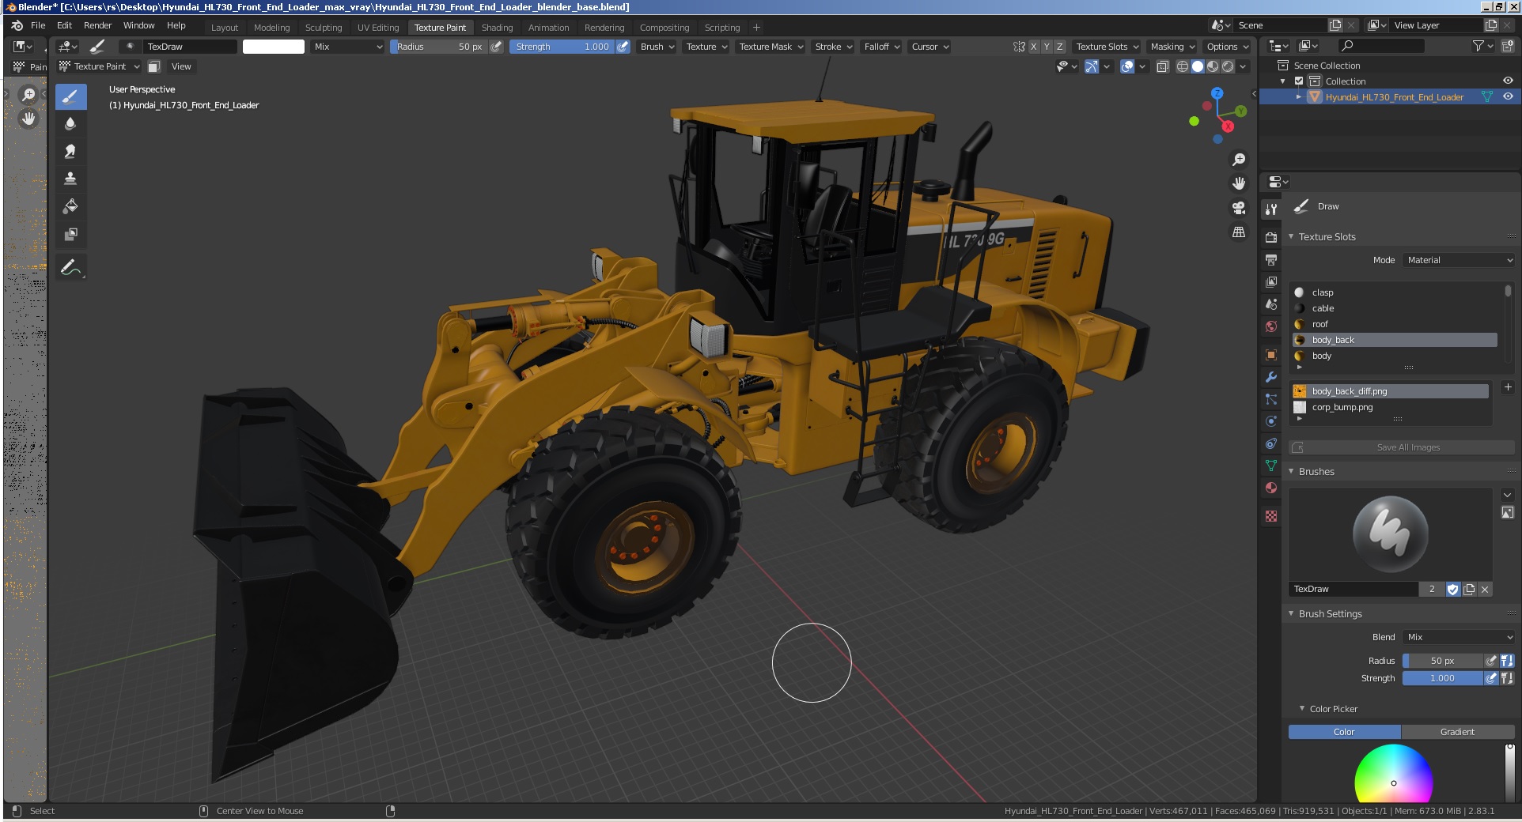
Task: Toggle X axis symmetry
Action: click(1033, 47)
